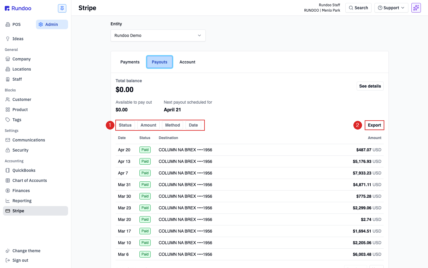Viewport: 428px width, 268px height.
Task: Switch to the Payments tab
Action: (130, 62)
